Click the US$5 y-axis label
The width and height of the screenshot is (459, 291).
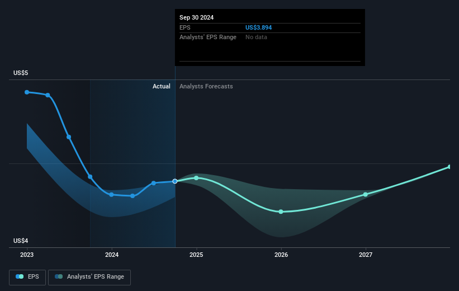tap(21, 73)
